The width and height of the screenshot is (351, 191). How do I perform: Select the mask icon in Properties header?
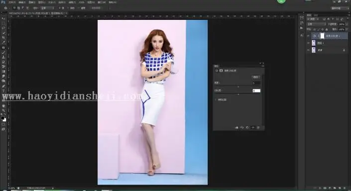(221, 71)
